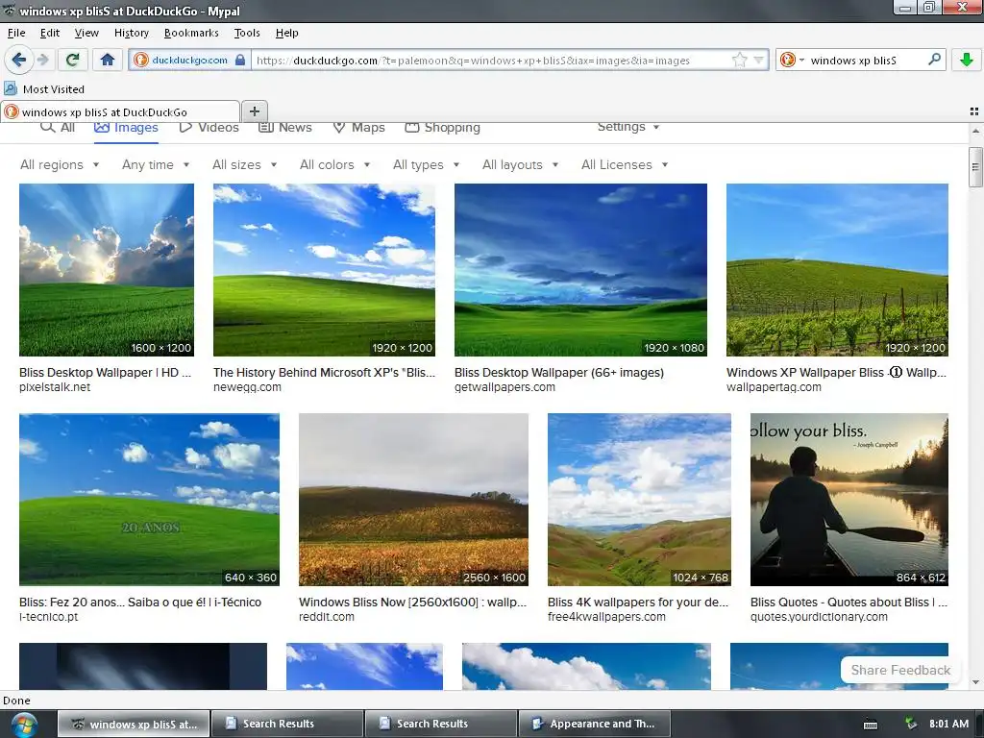Viewport: 984px width, 738px height.
Task: Click 'Bliss: Fez 20 anos' title link
Action: (140, 602)
